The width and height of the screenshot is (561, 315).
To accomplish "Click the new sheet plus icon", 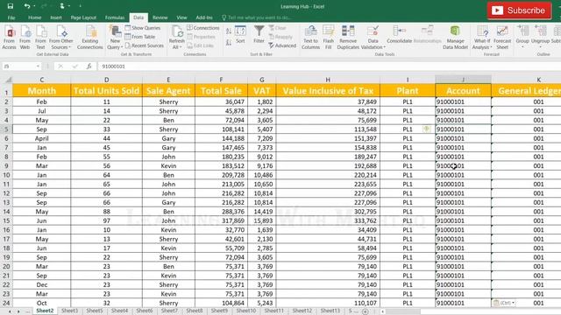I will pos(366,311).
